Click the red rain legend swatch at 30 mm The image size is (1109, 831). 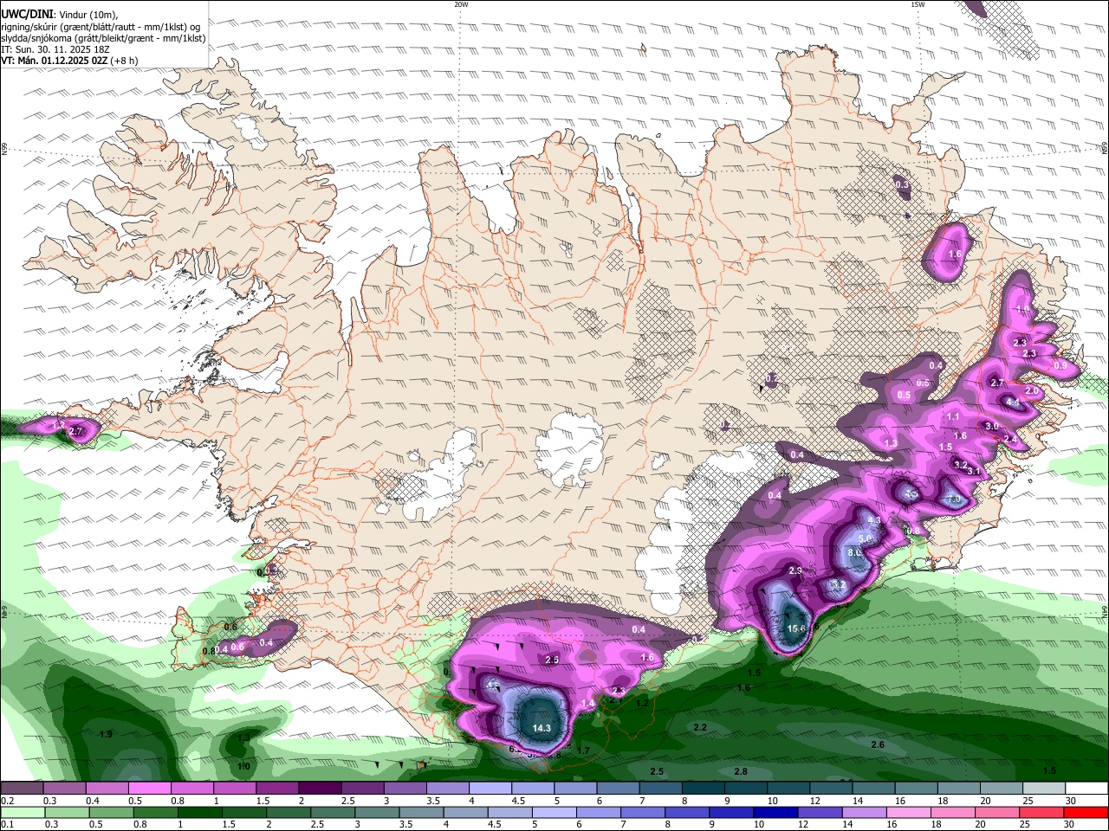tap(1086, 812)
